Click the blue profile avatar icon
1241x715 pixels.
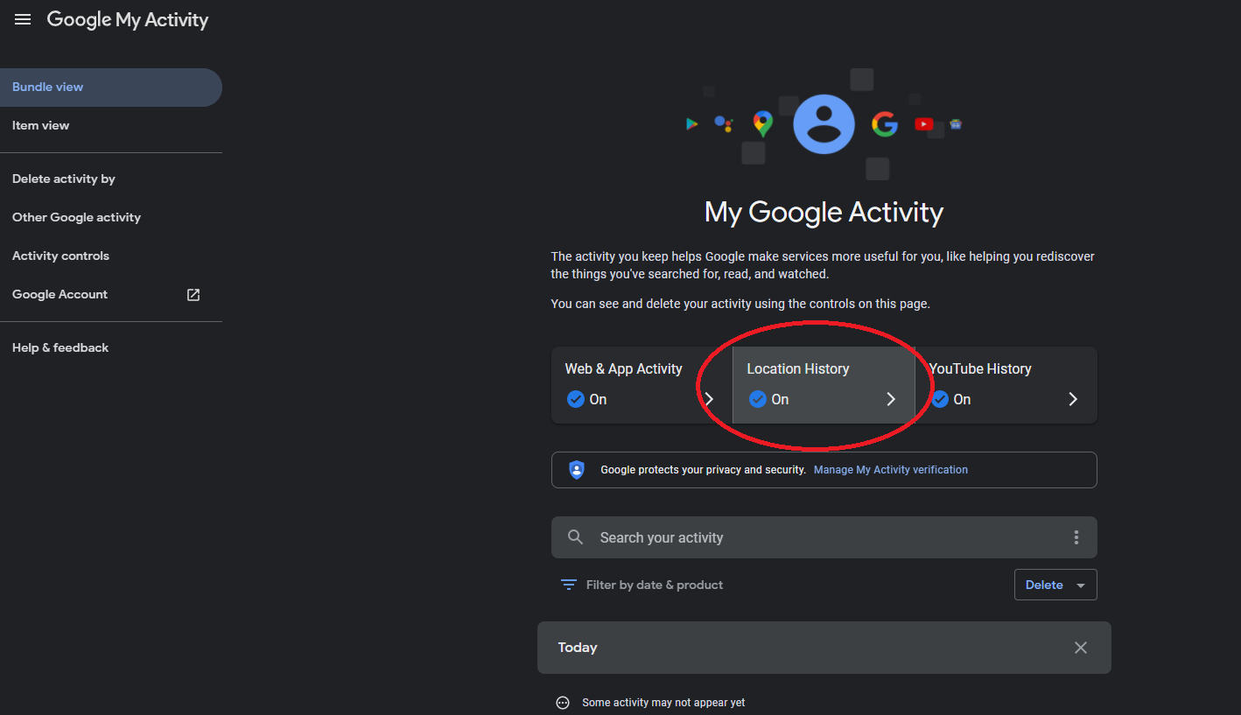[x=824, y=124]
